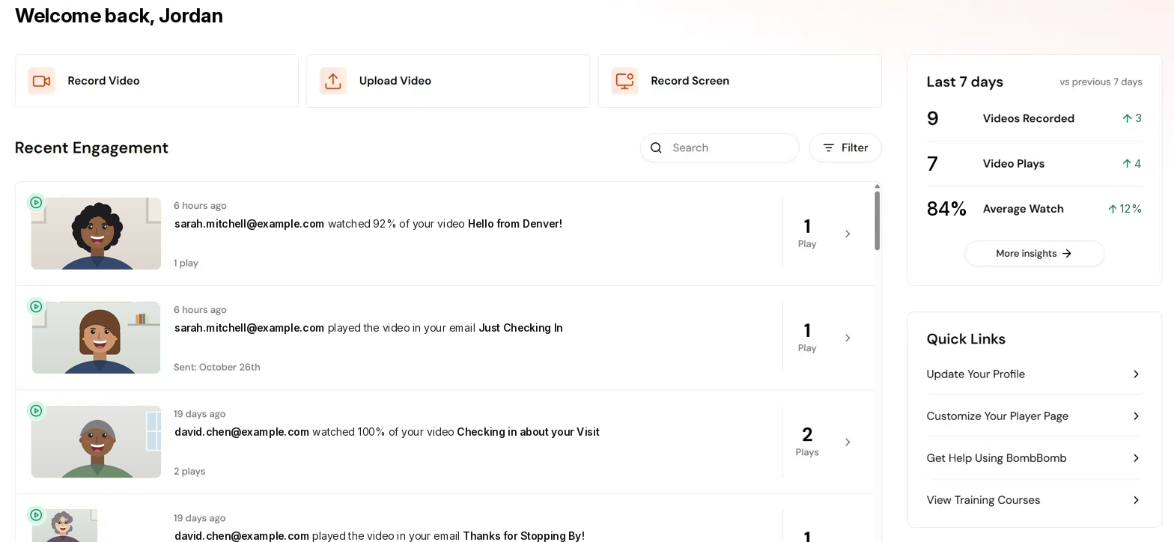Choose the Upload Video button
The width and height of the screenshot is (1174, 542).
click(448, 81)
